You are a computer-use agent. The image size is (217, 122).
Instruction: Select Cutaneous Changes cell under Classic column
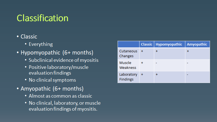tap(146, 53)
